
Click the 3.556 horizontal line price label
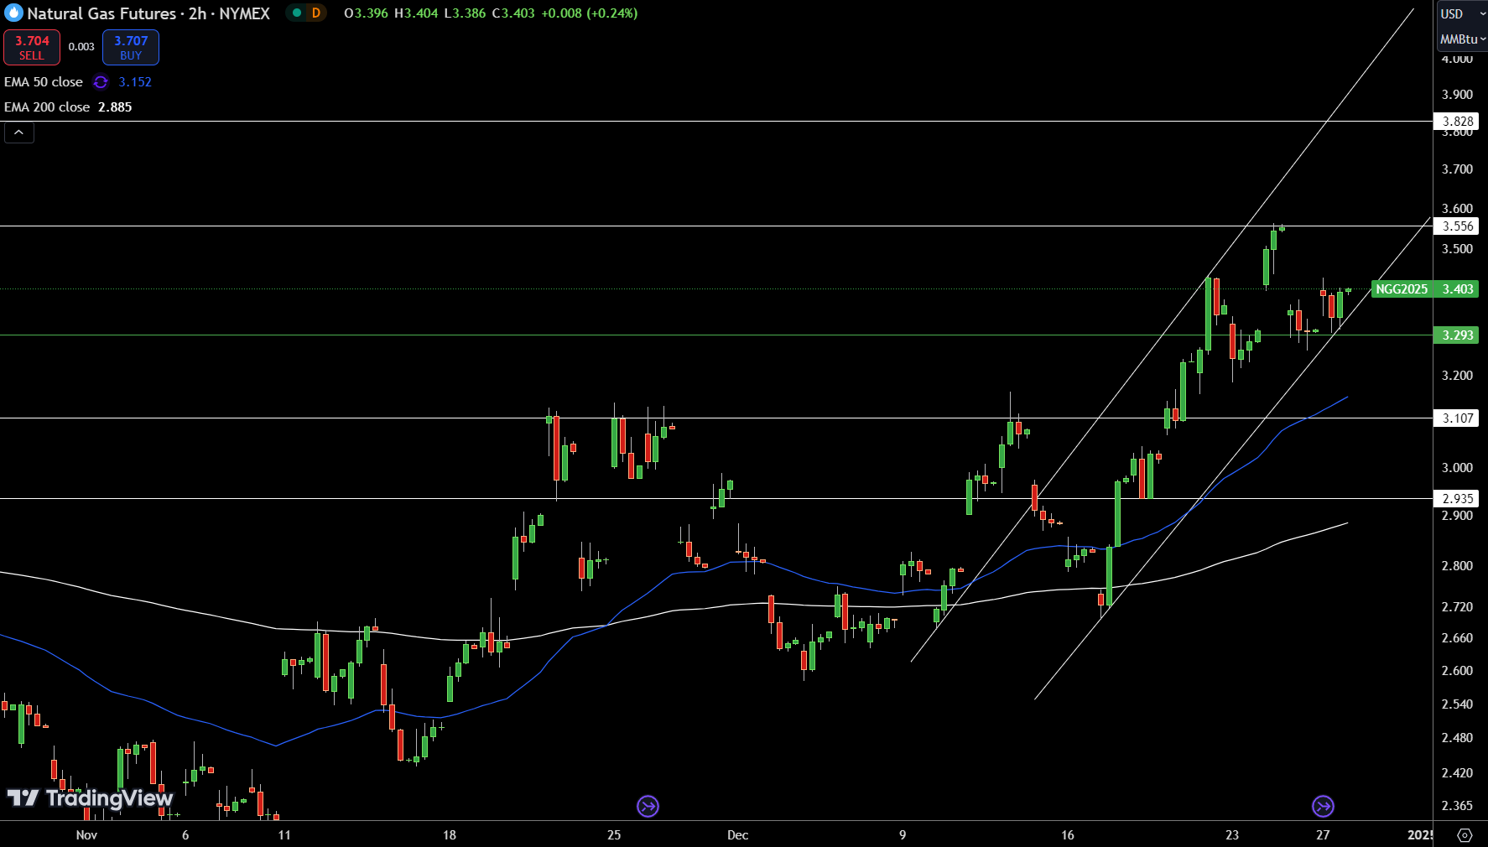tap(1457, 226)
